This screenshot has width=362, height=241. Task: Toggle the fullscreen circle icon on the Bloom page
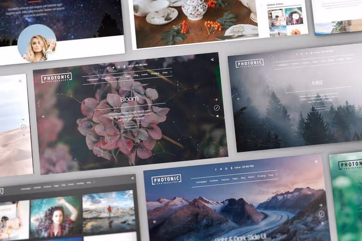point(217,107)
